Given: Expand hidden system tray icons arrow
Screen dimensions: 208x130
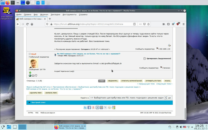Looking at the screenshot, I should coord(192,127).
